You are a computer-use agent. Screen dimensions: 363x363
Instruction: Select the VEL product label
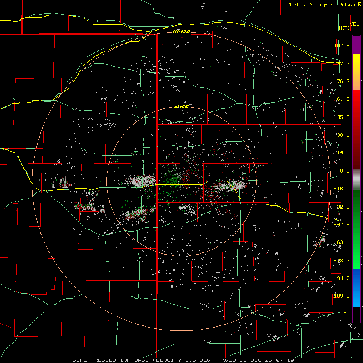pyautogui.click(x=355, y=24)
